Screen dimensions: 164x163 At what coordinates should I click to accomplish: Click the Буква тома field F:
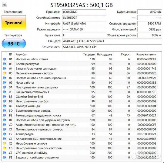[84, 35]
